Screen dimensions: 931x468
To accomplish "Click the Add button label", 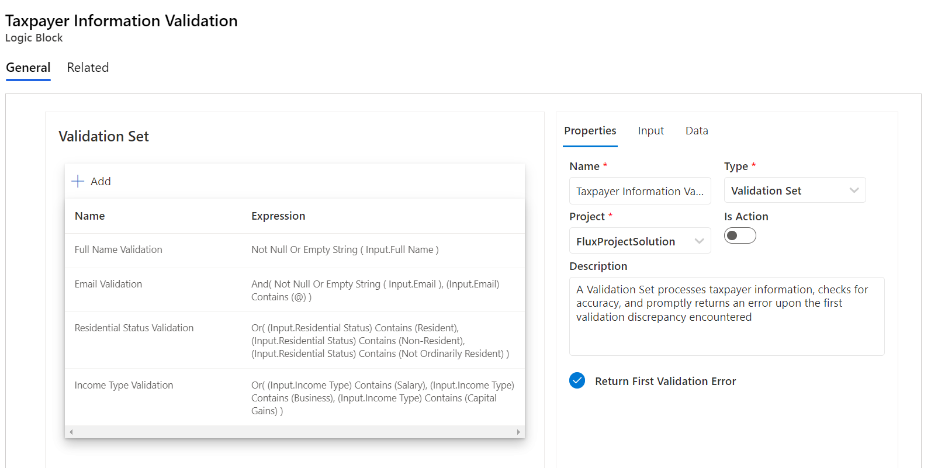I will 101,181.
